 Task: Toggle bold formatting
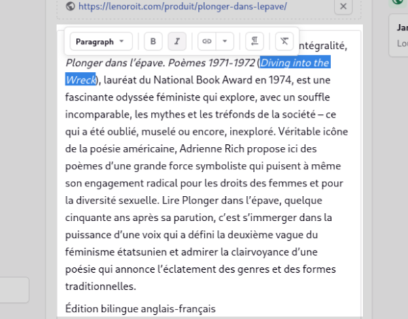(153, 41)
